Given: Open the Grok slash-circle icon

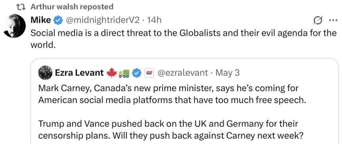Looking at the screenshot, I should point(318,21).
